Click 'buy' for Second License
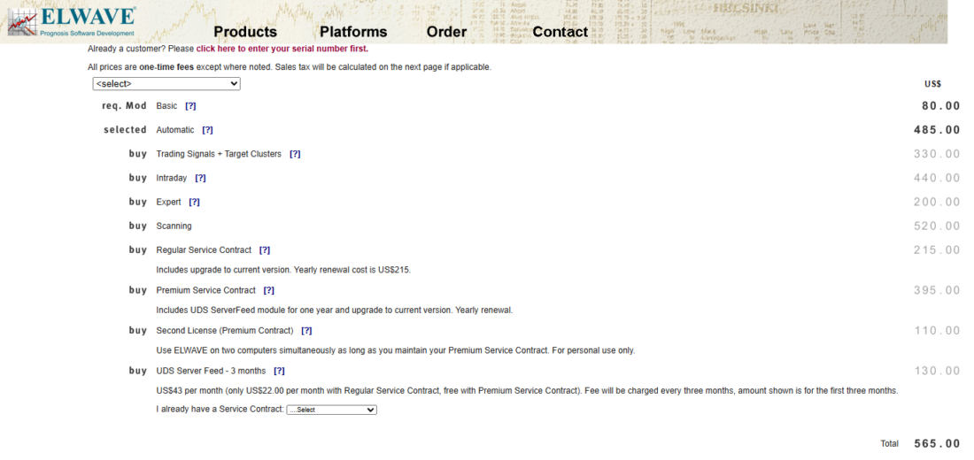Viewport: 974px width, 460px height. (138, 330)
